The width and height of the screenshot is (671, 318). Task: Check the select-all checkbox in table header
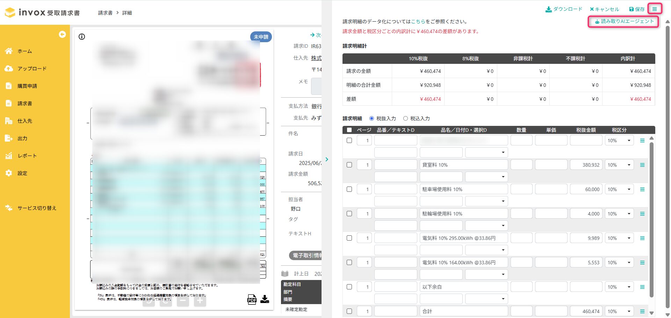(349, 130)
